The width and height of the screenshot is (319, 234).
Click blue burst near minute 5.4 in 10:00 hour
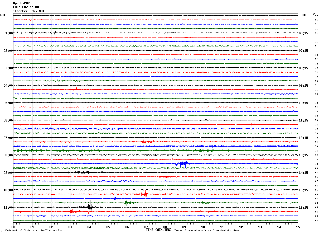click(x=115, y=198)
